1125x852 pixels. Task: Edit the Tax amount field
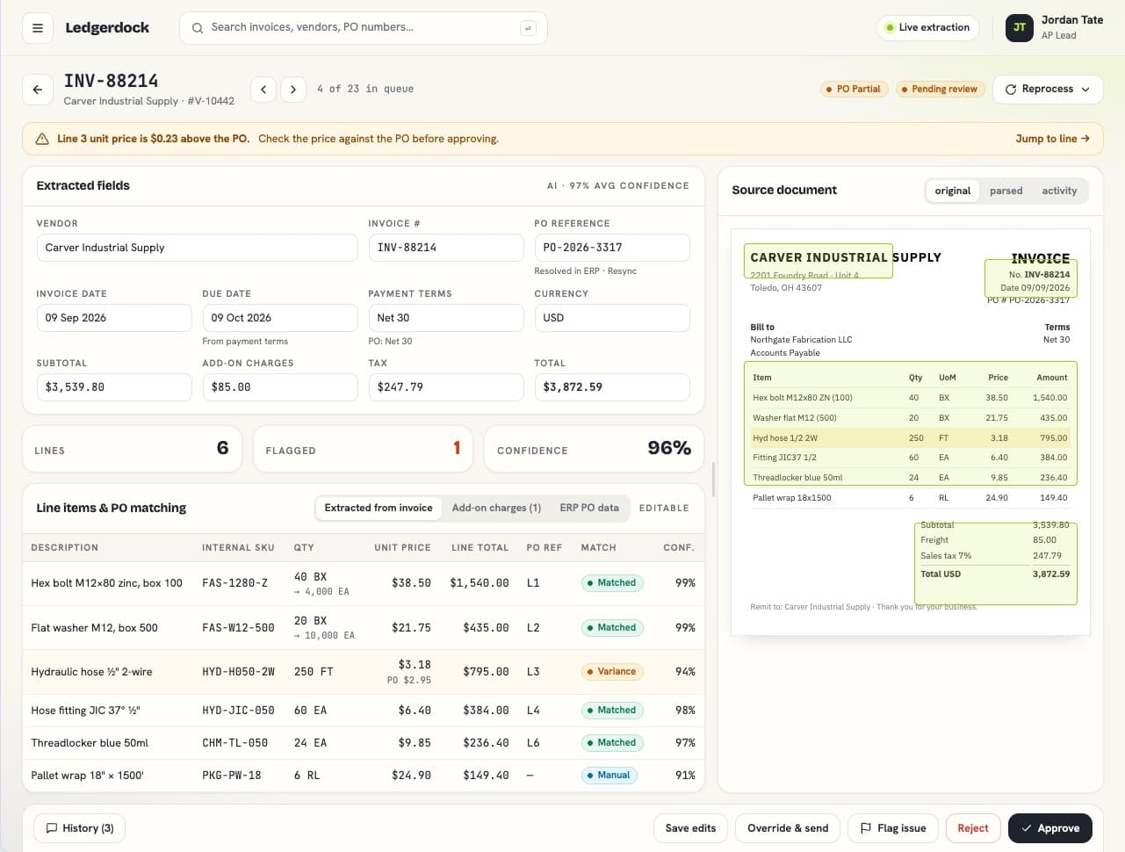(x=446, y=387)
